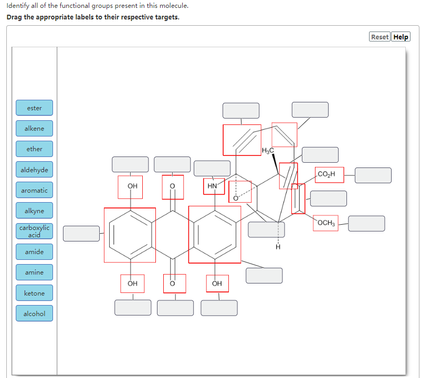The width and height of the screenshot is (421, 378).
Task: Open the Help dialog
Action: click(401, 36)
